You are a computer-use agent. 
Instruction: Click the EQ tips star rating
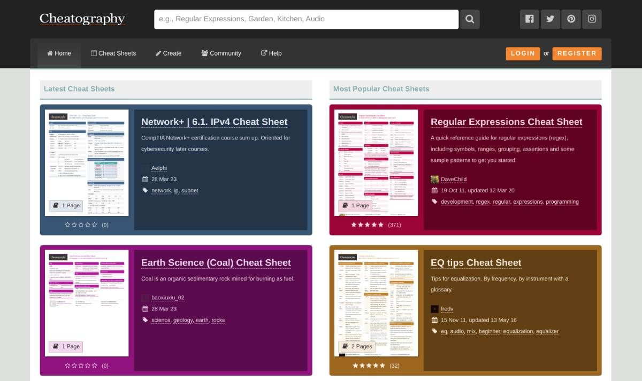(369, 366)
